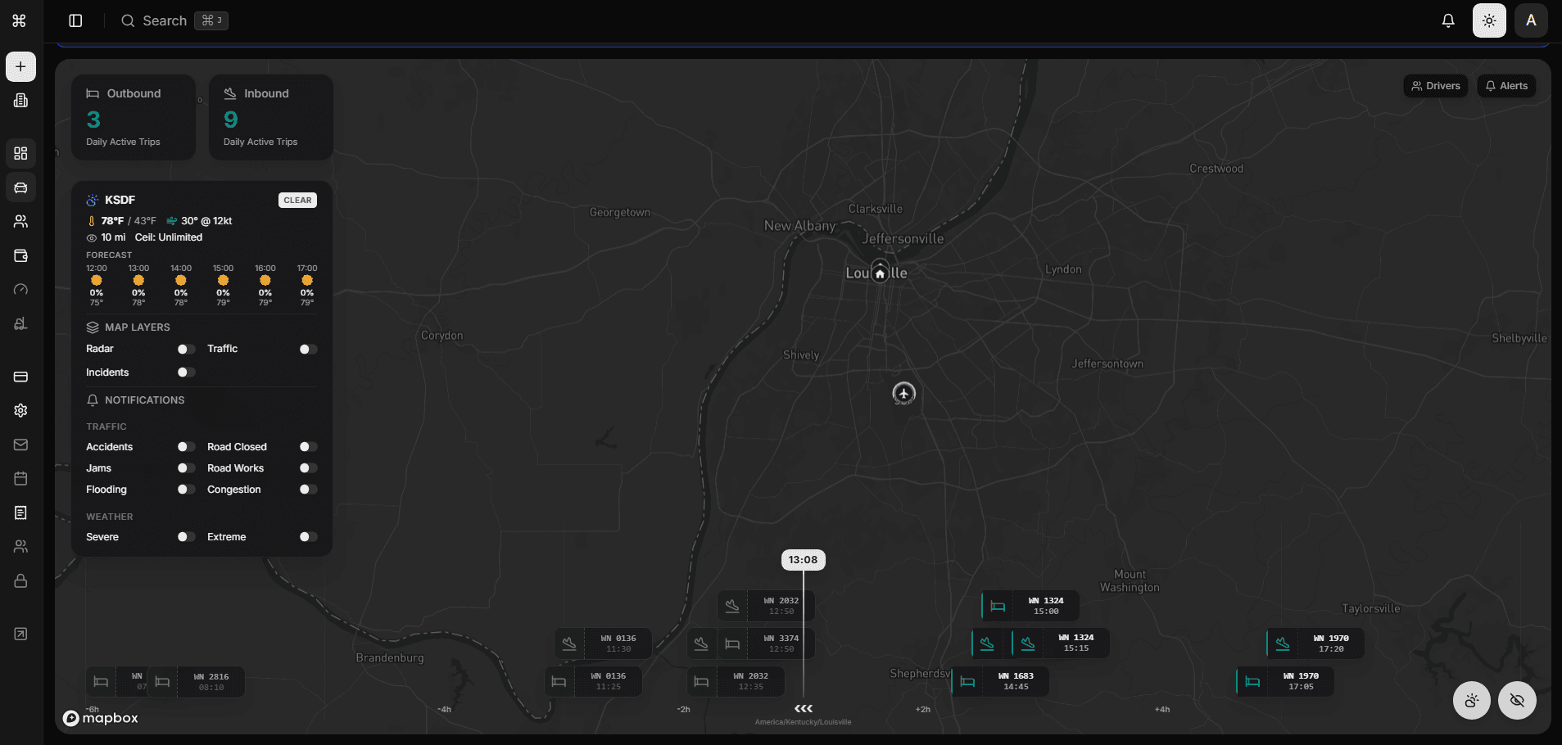Click the command-symbol app logo

[x=20, y=20]
